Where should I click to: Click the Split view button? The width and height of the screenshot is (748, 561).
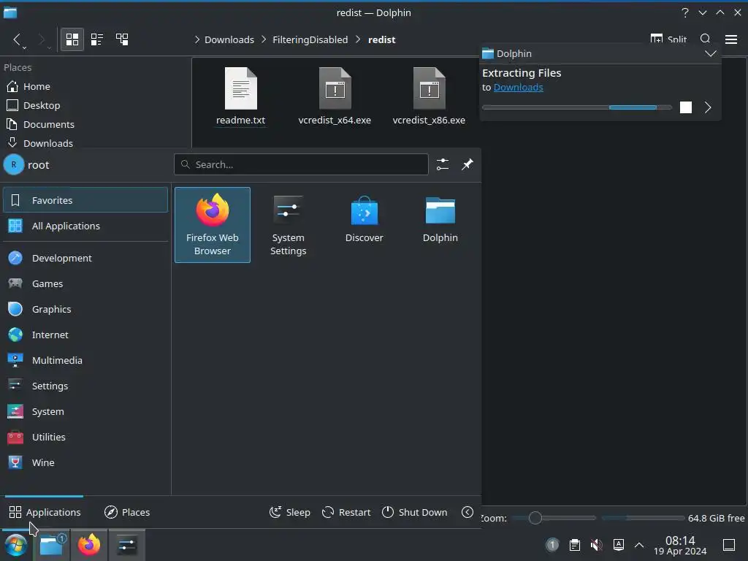(668, 39)
